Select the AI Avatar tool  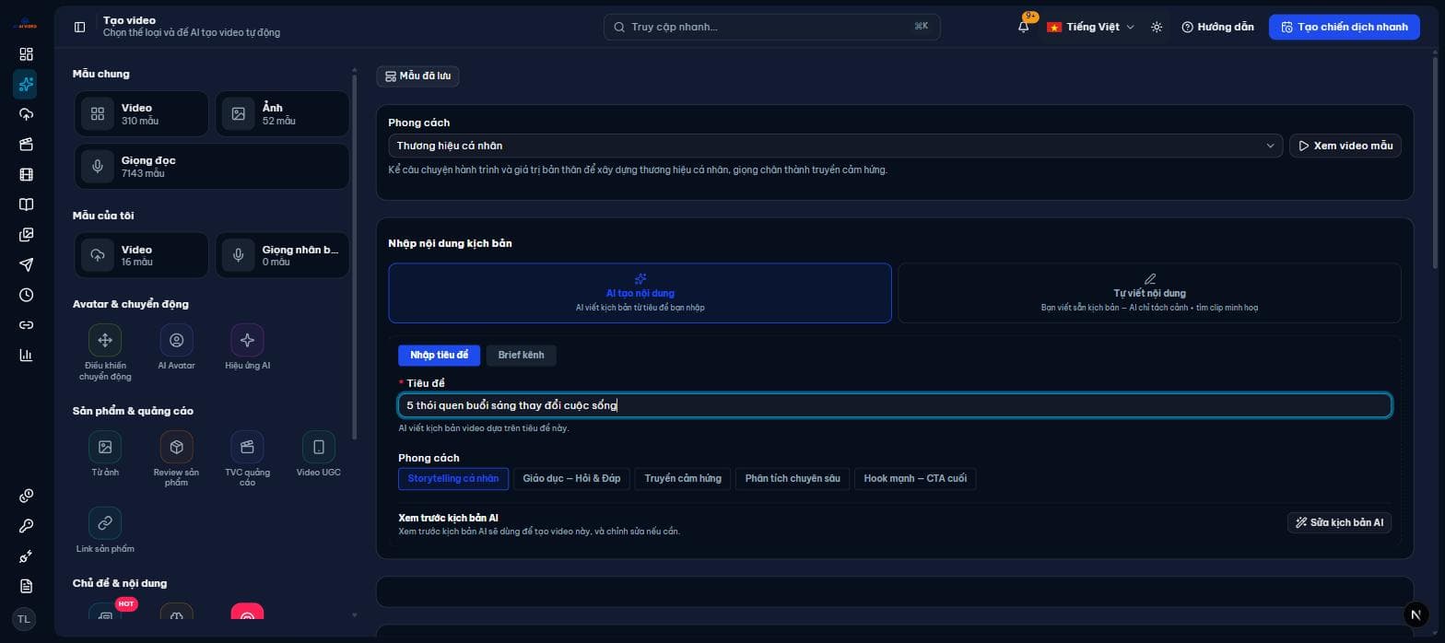pyautogui.click(x=176, y=346)
